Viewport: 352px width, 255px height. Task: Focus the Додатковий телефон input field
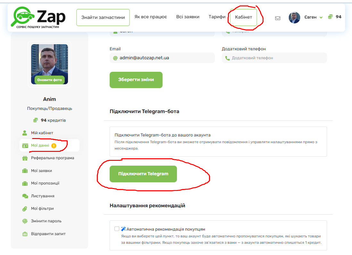click(274, 58)
